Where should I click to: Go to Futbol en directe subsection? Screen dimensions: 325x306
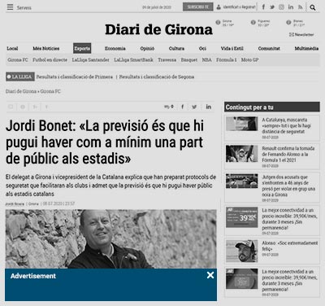[x=50, y=60]
